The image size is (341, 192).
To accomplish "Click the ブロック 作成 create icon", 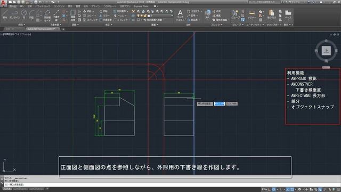I will click(217, 11).
